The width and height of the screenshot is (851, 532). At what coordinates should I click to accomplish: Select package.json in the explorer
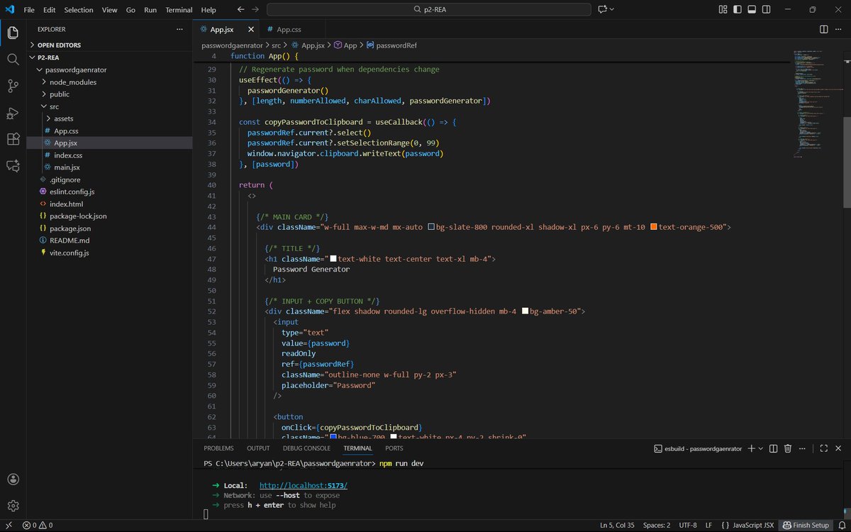(110, 228)
